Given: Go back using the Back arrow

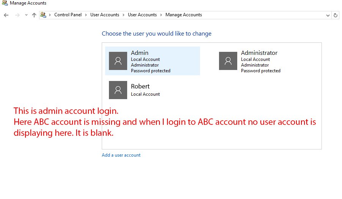Looking at the screenshot, I should coord(6,15).
